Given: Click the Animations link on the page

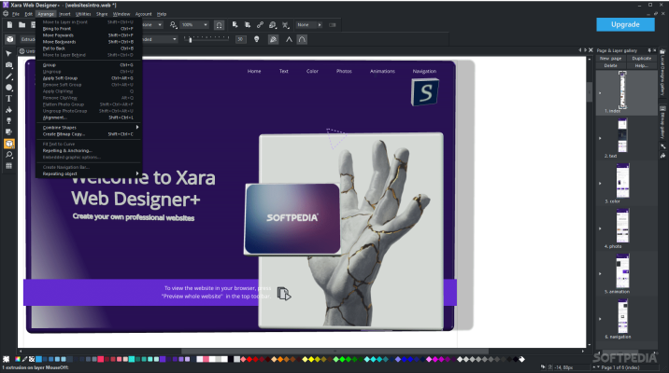Looking at the screenshot, I should click(x=382, y=71).
